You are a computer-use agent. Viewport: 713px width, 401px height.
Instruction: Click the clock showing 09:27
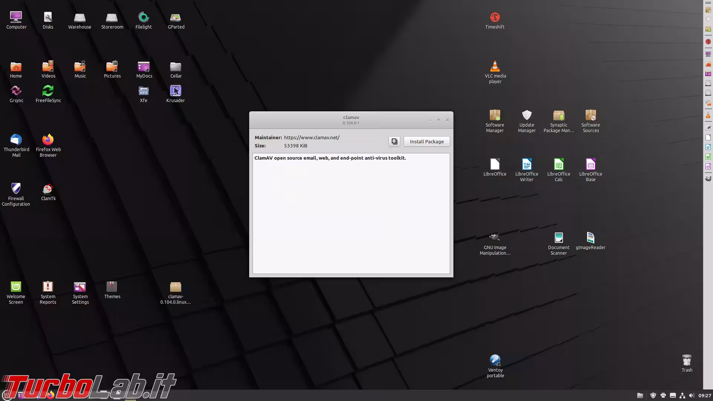(x=704, y=395)
